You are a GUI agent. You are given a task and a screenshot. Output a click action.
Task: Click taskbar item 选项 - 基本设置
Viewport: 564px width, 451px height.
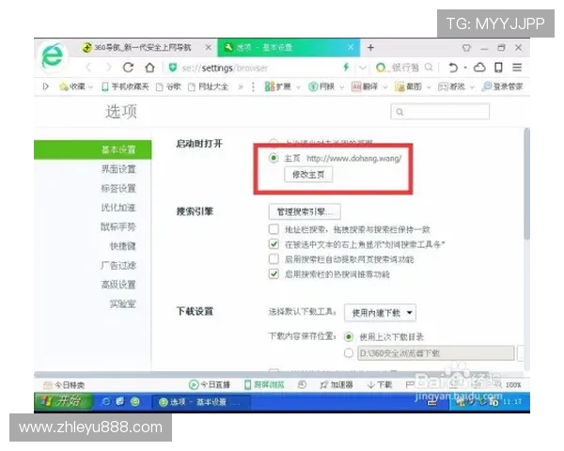[x=200, y=402]
